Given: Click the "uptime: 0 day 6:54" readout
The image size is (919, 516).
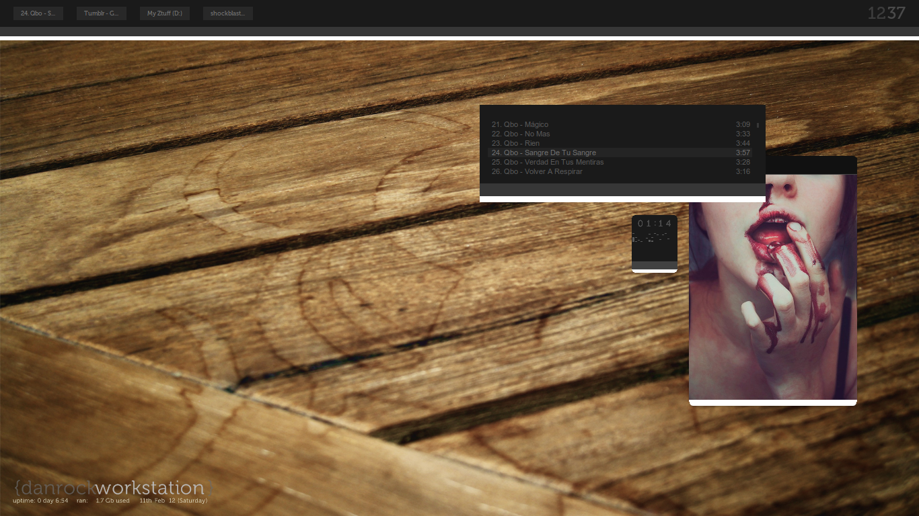Looking at the screenshot, I should point(40,501).
